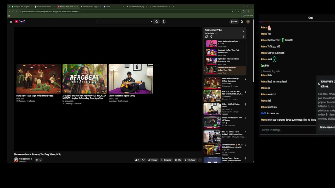Open Chiloo Café Froid sidebar options menu
Image resolution: width=335 pixels, height=188 pixels.
pyautogui.click(x=245, y=104)
